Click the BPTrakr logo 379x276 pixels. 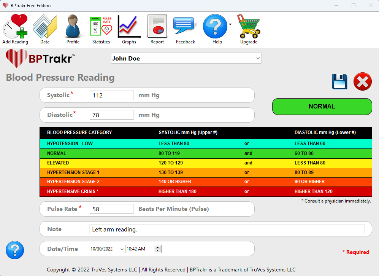pyautogui.click(x=39, y=59)
